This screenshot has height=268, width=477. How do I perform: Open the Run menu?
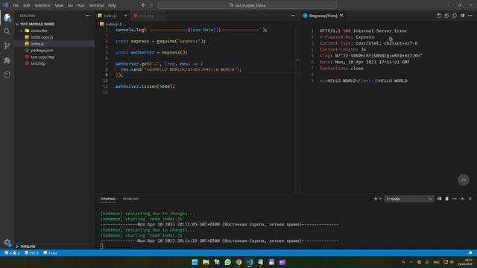click(x=81, y=5)
